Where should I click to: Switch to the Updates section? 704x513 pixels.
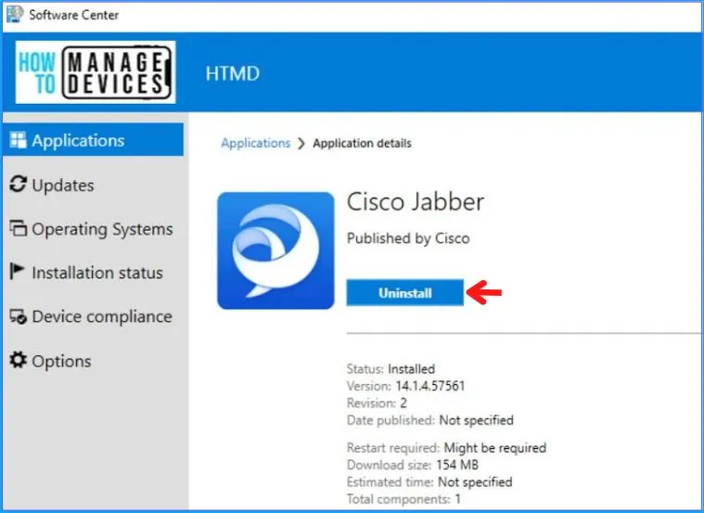point(93,185)
